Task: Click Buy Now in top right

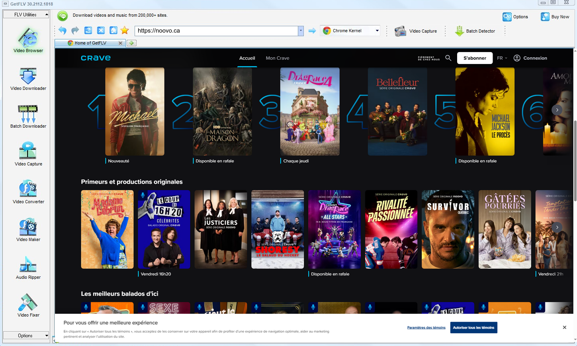Action: [x=555, y=17]
